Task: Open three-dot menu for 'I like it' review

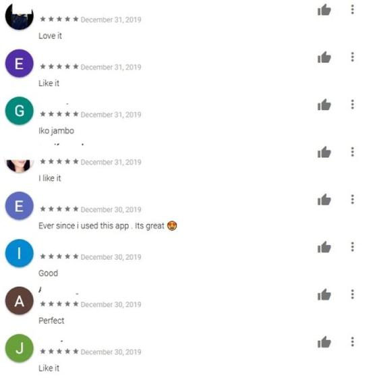Action: point(352,152)
